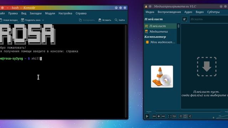
Task: Open the Аудио menu in VLC
Action: (x=188, y=12)
